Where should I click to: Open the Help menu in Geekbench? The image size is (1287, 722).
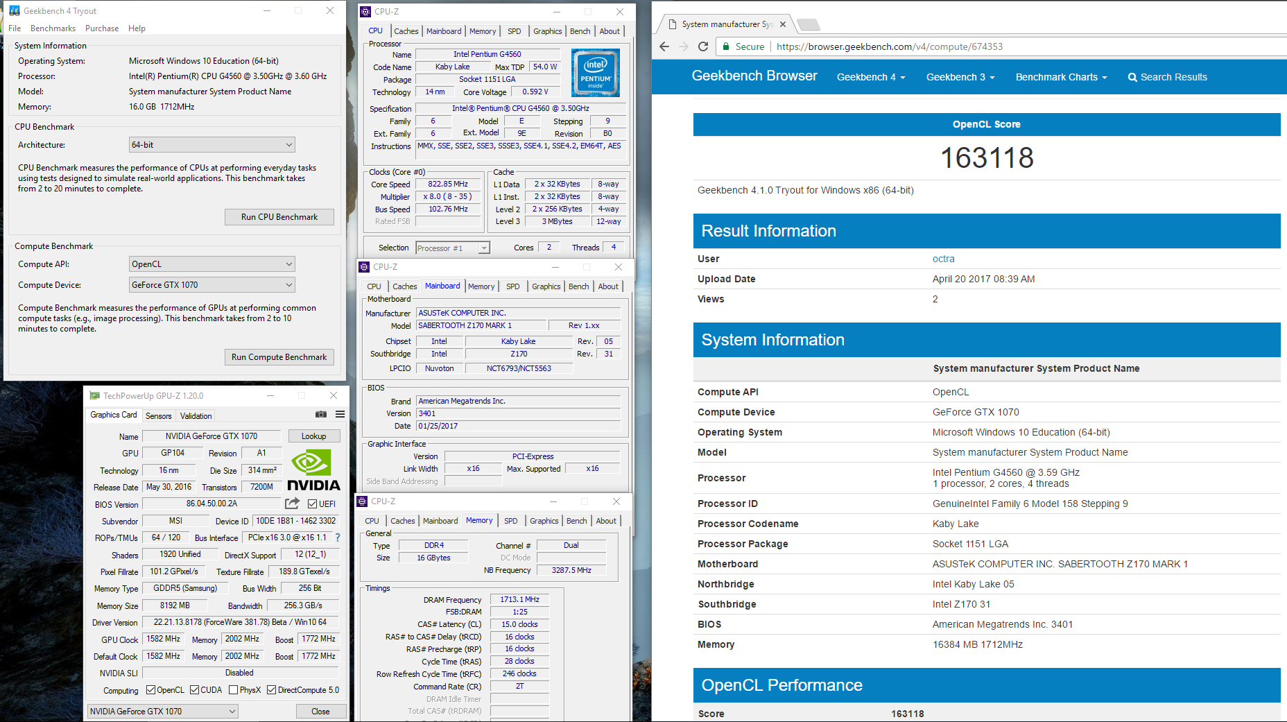(137, 28)
